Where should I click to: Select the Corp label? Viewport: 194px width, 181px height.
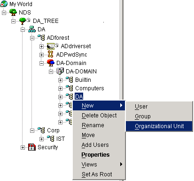coord(53,130)
